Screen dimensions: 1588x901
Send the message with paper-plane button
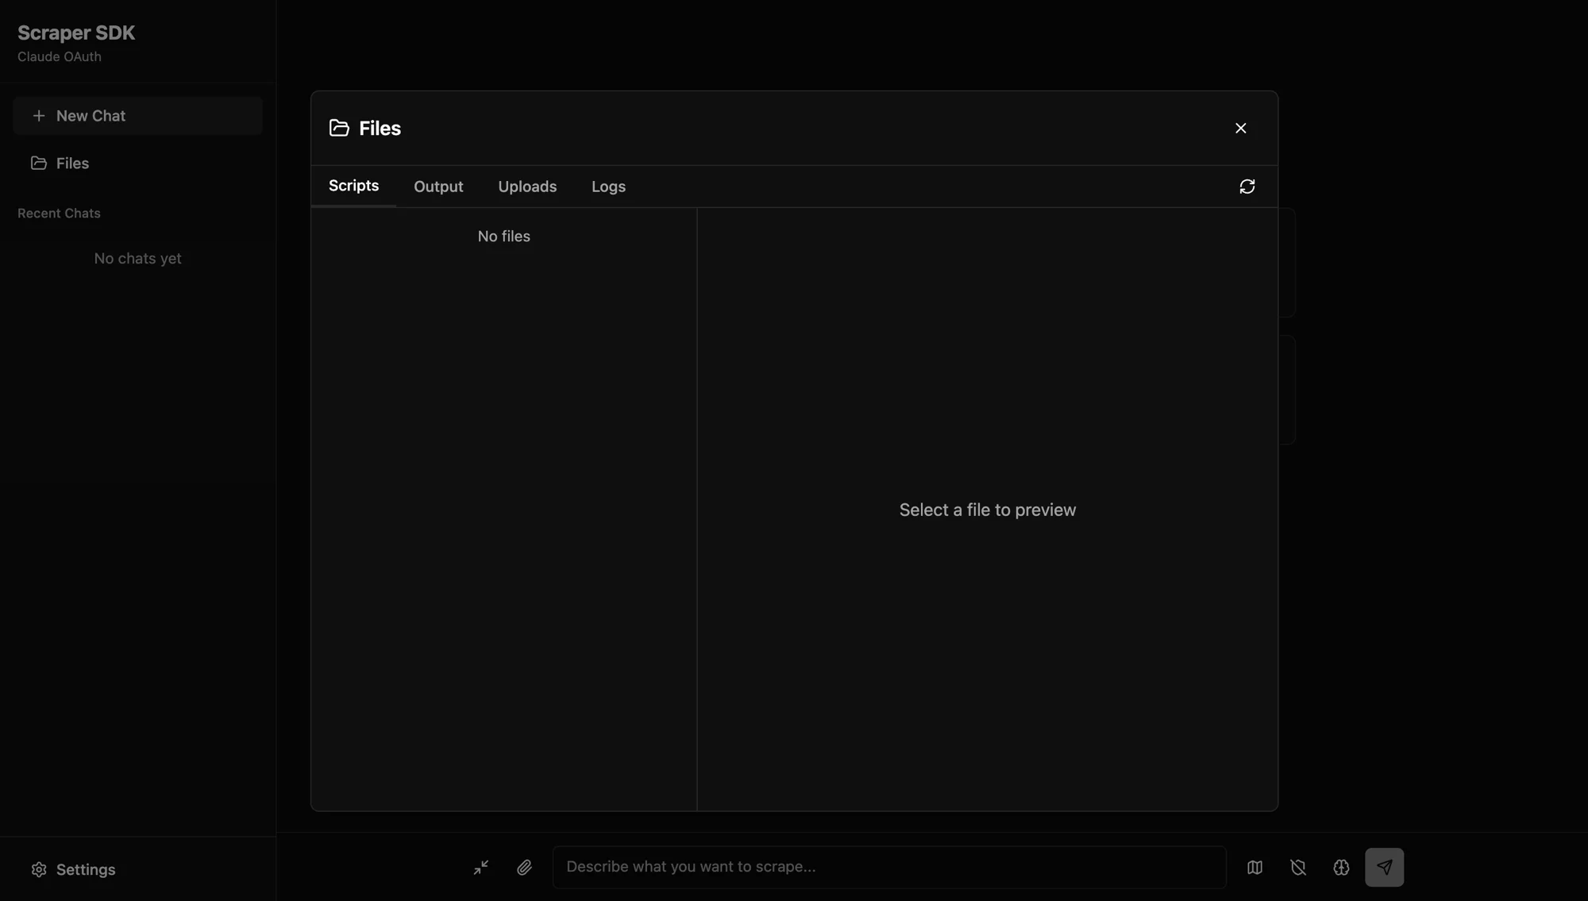[x=1384, y=867]
